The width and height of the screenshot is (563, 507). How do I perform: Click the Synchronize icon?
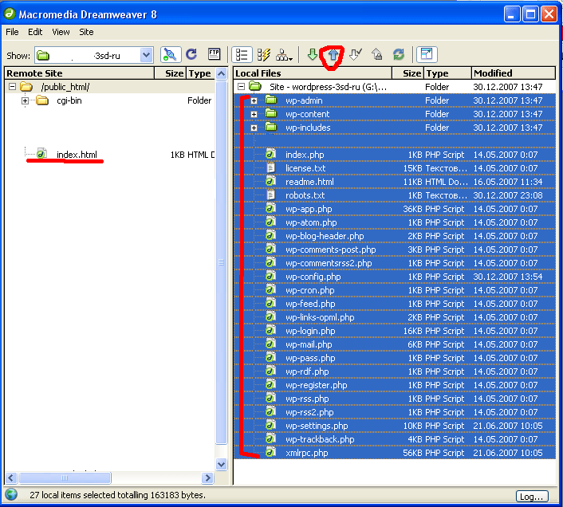399,54
